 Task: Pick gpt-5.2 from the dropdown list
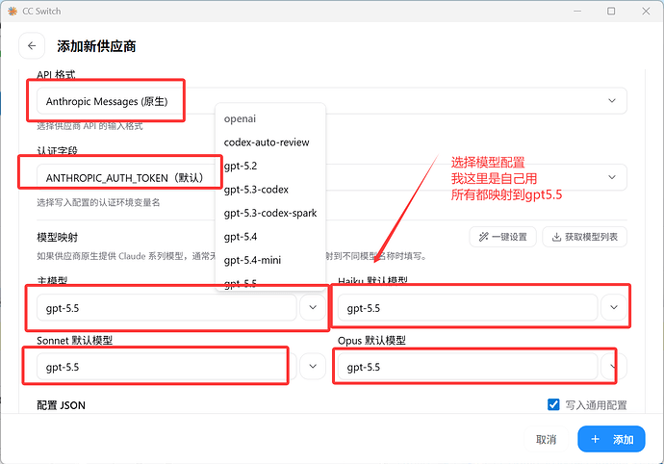click(241, 167)
